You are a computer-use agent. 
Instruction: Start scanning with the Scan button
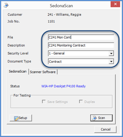(101, 118)
